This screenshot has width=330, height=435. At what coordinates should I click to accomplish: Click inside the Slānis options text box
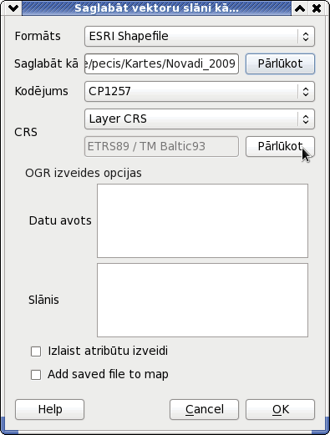pyautogui.click(x=202, y=300)
